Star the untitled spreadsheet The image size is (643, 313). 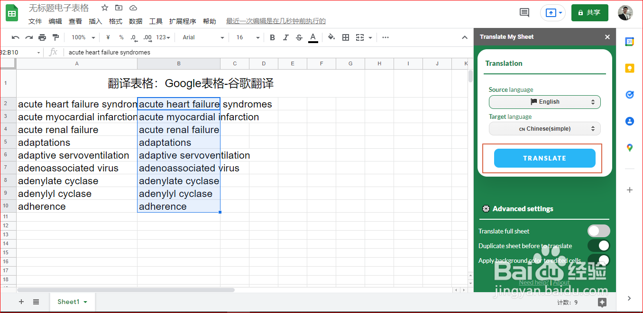105,8
